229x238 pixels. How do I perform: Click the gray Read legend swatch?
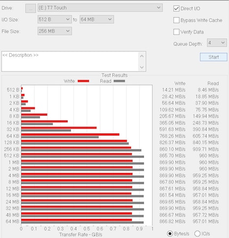119,81
